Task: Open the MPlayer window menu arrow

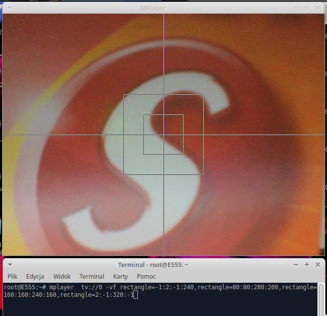Action: click(10, 9)
